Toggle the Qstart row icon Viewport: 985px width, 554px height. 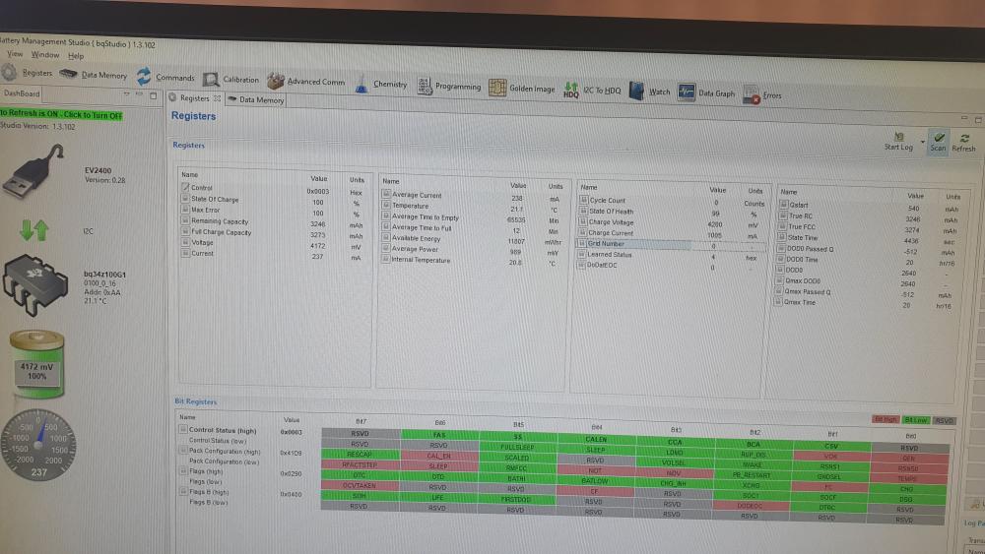[783, 204]
